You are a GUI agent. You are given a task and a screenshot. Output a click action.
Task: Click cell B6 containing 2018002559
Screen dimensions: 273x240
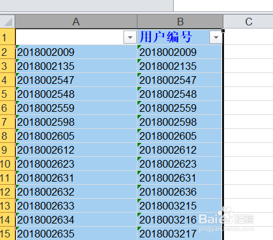tap(180, 108)
